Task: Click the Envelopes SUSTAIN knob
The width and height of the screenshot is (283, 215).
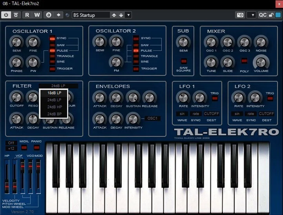Action: coord(133,98)
